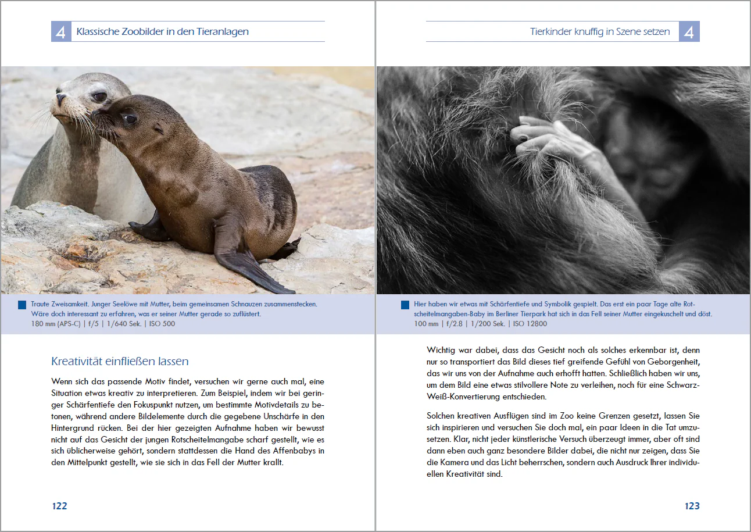
Task: Click the '180 mm (APS-C)' exposure data line
Action: pyautogui.click(x=103, y=324)
